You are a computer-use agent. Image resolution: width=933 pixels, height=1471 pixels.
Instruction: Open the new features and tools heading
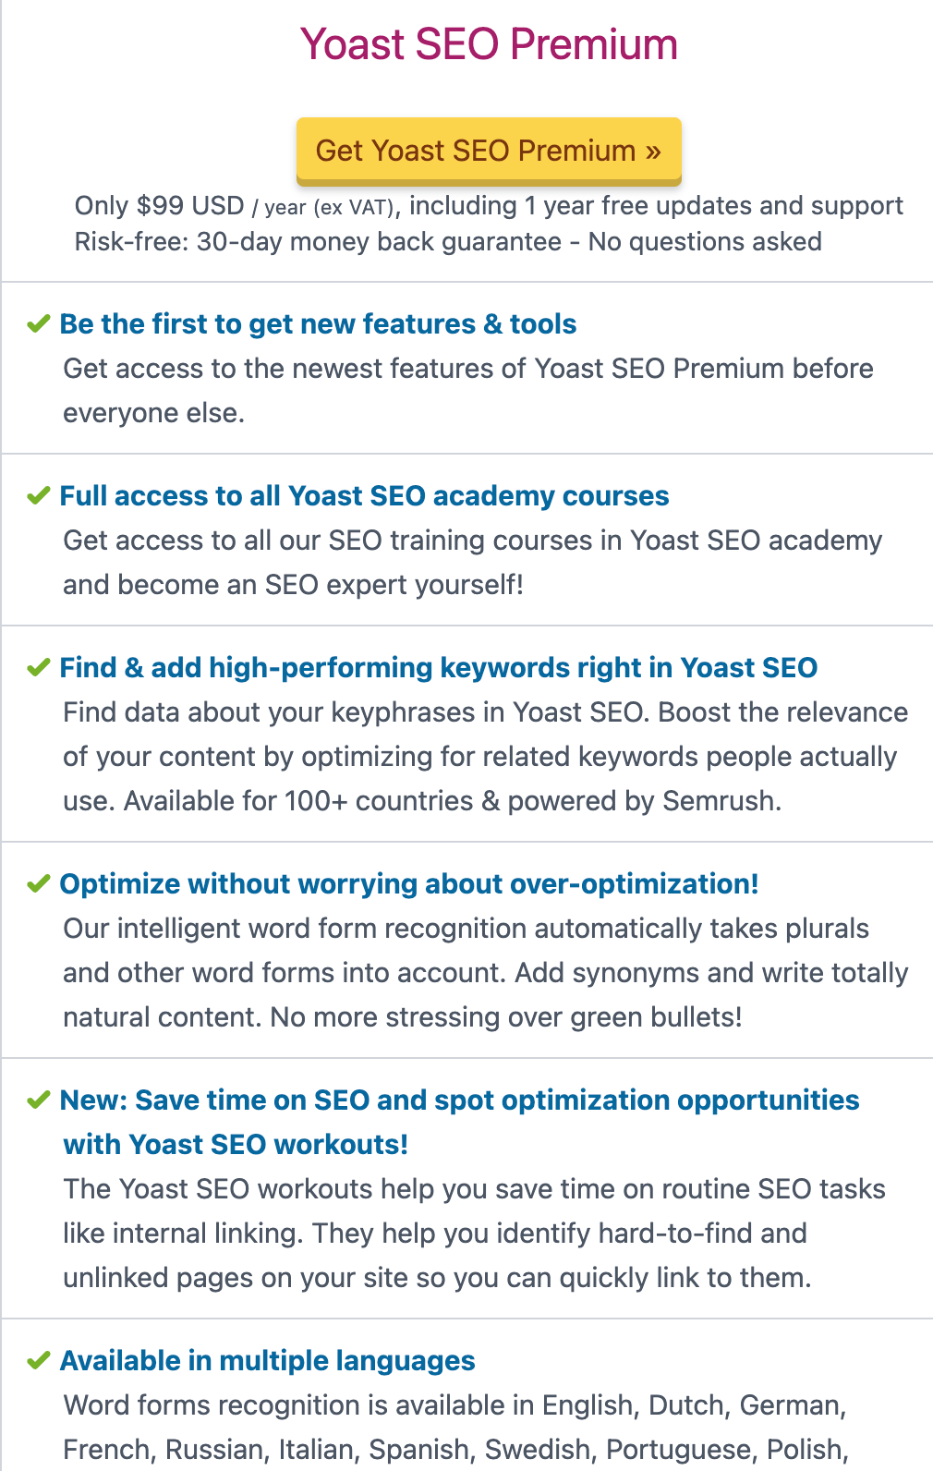tap(318, 324)
